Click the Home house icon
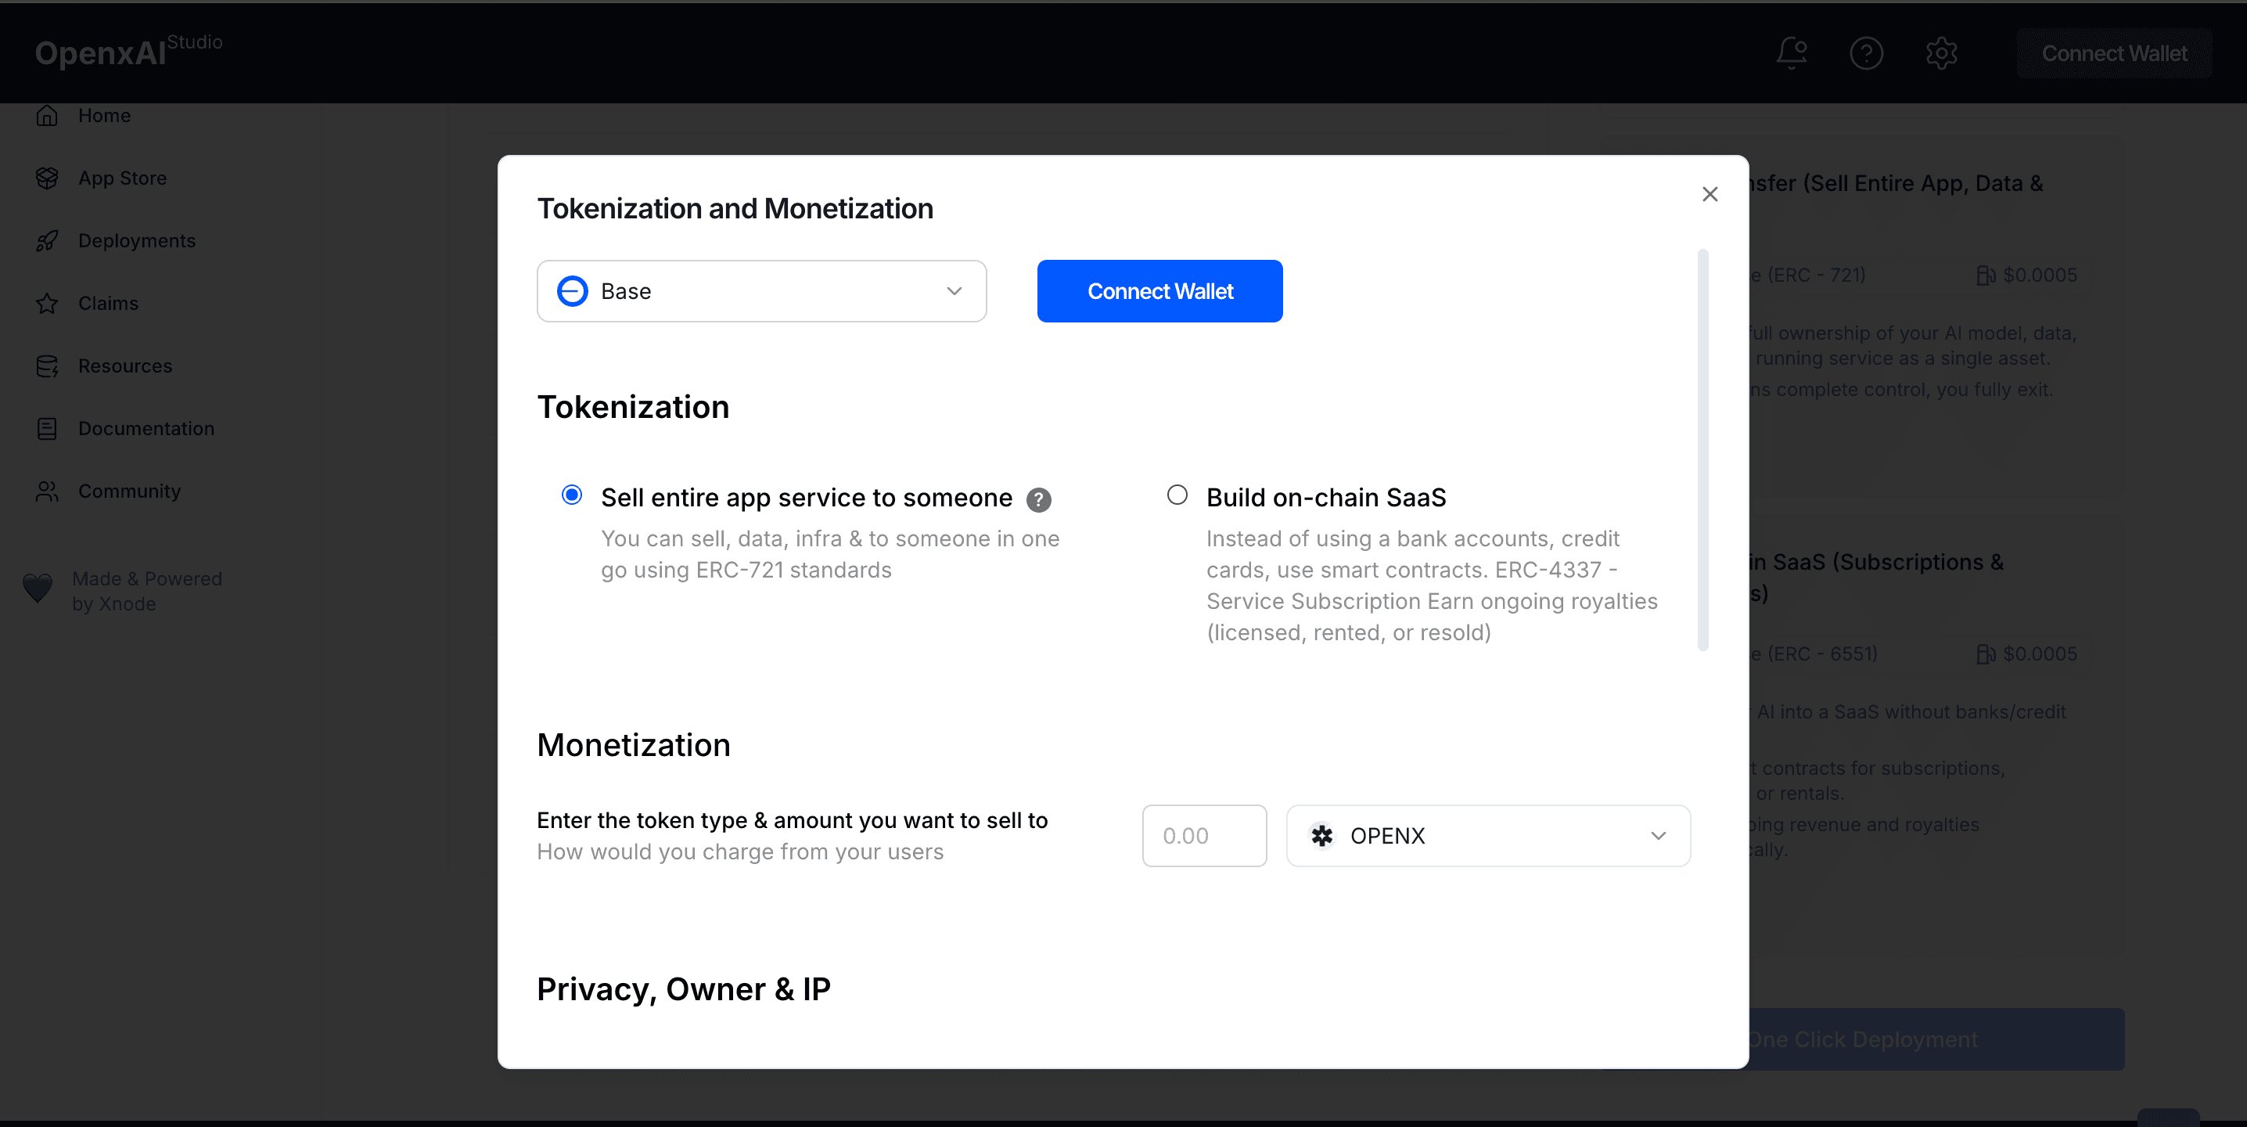The image size is (2247, 1127). pos(47,115)
